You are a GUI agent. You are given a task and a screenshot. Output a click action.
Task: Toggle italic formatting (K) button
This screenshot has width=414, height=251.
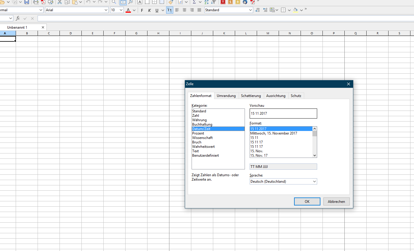pos(149,10)
